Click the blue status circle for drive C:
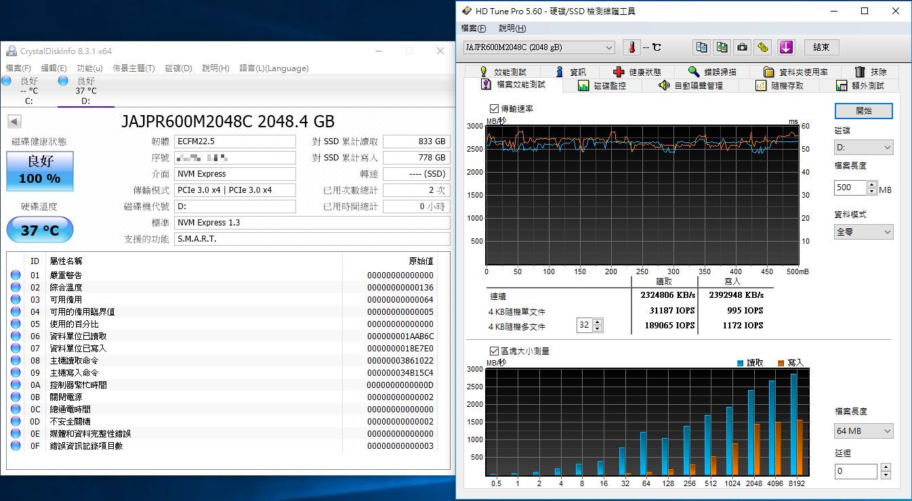 point(6,81)
